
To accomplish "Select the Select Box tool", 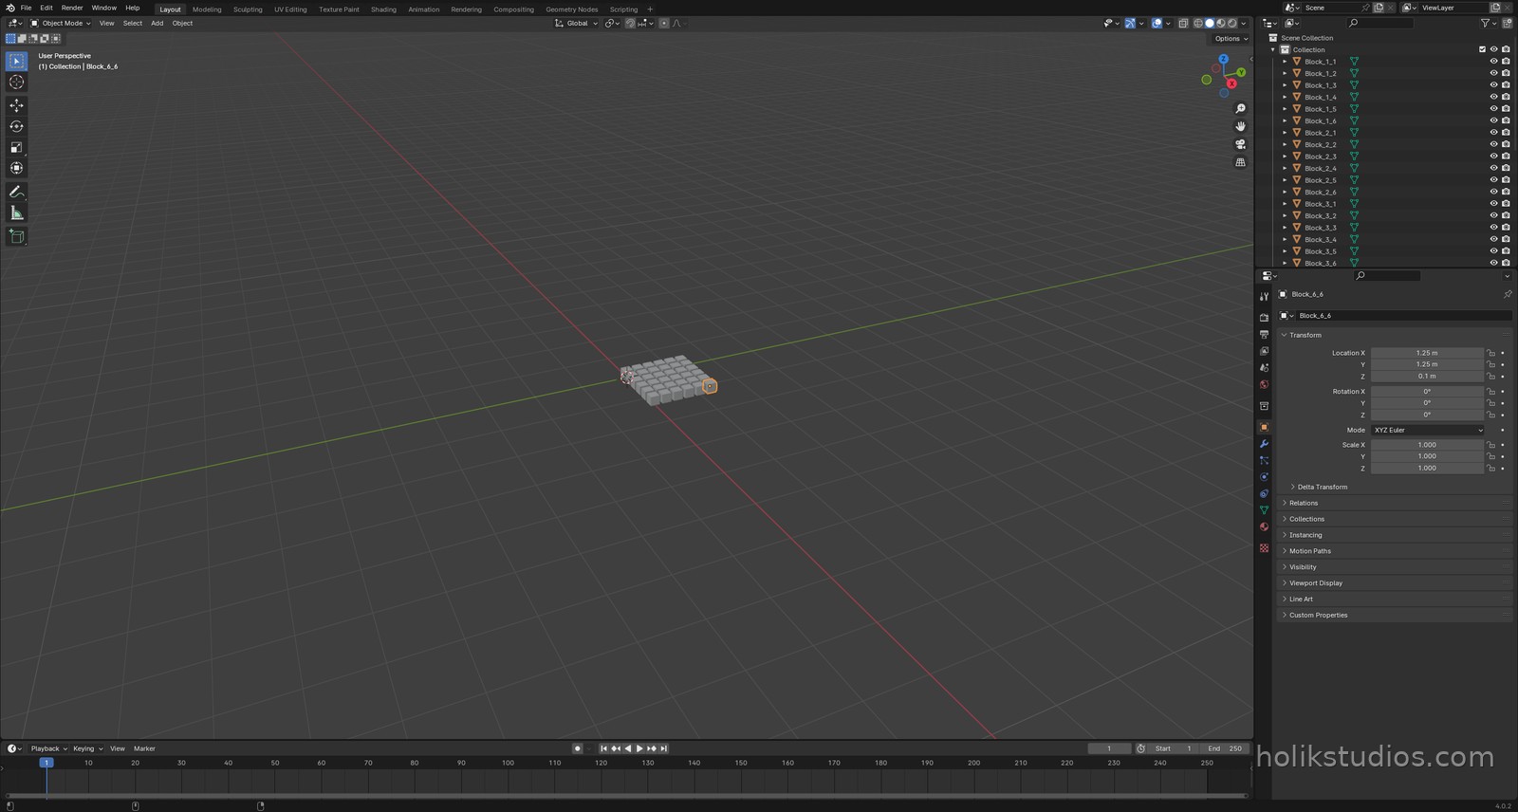I will click(16, 62).
